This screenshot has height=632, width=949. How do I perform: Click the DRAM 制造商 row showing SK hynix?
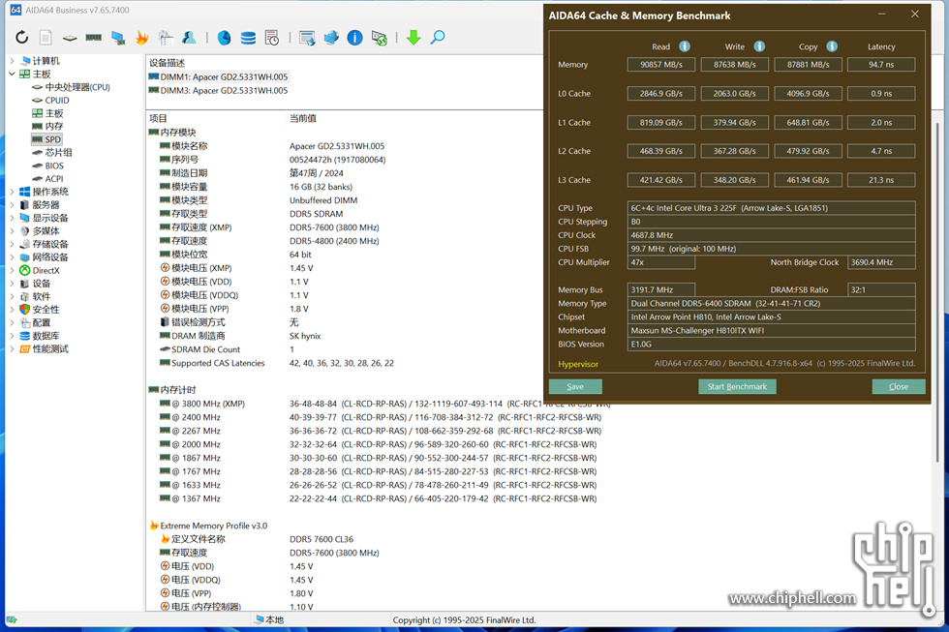240,336
